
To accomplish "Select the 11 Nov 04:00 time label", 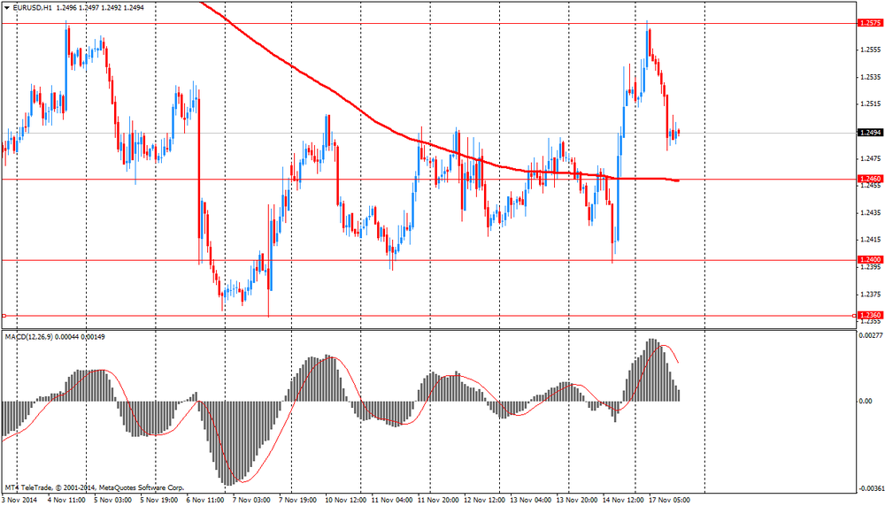I will 392,500.
